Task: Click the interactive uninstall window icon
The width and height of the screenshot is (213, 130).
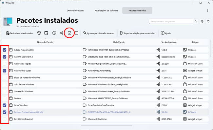Action: coord(46,33)
